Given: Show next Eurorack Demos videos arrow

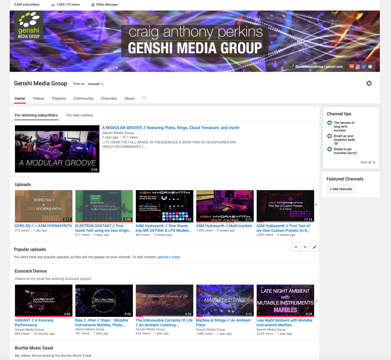Looking at the screenshot, I should 316,301.
